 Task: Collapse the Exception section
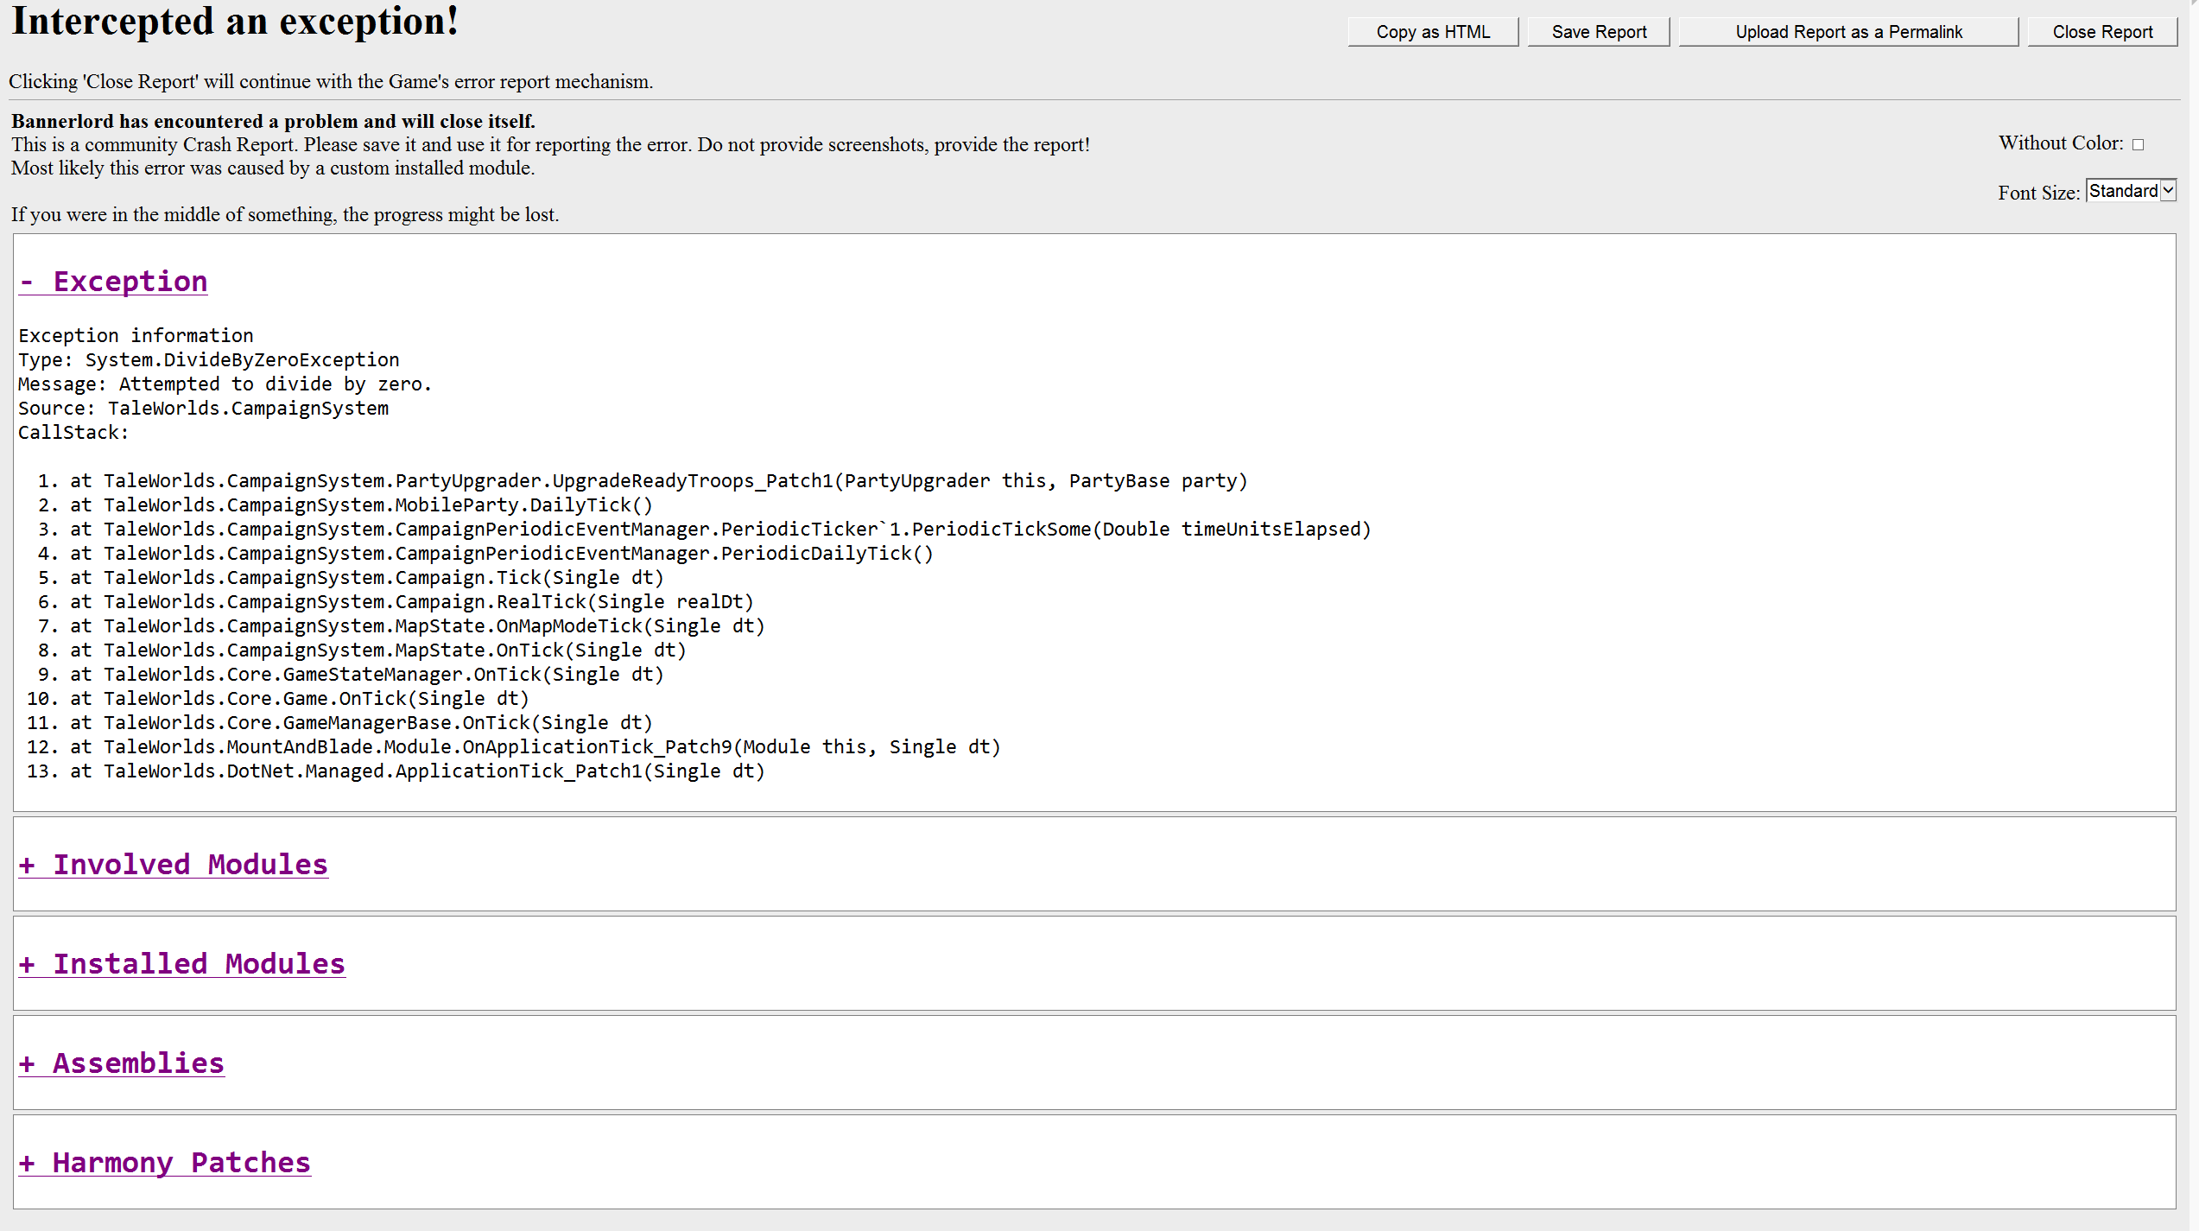click(x=113, y=282)
